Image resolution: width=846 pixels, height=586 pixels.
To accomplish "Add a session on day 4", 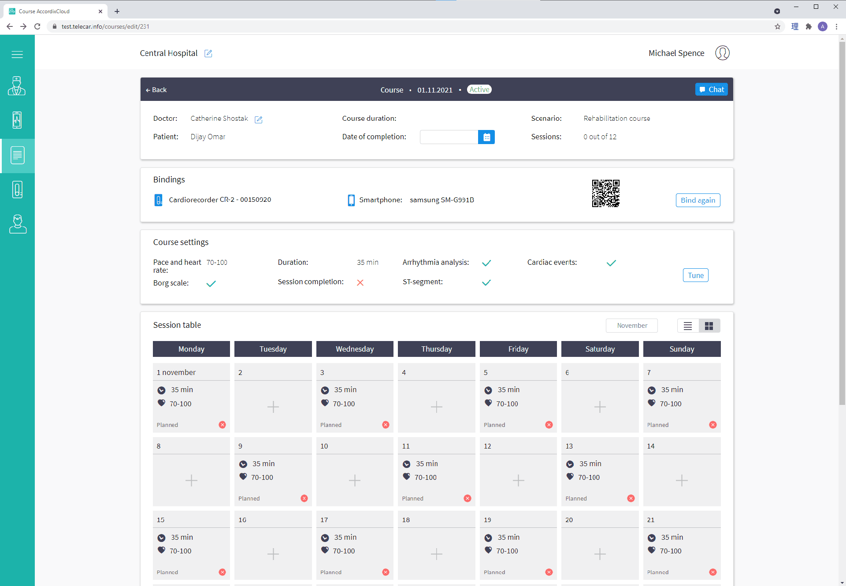I will [x=437, y=407].
